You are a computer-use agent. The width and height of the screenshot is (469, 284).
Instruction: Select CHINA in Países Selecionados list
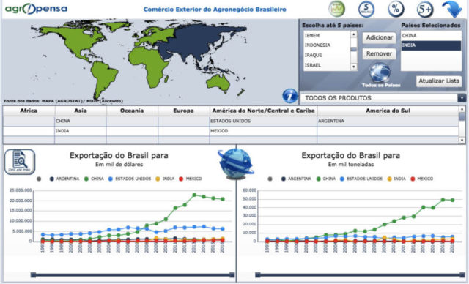[431, 36]
